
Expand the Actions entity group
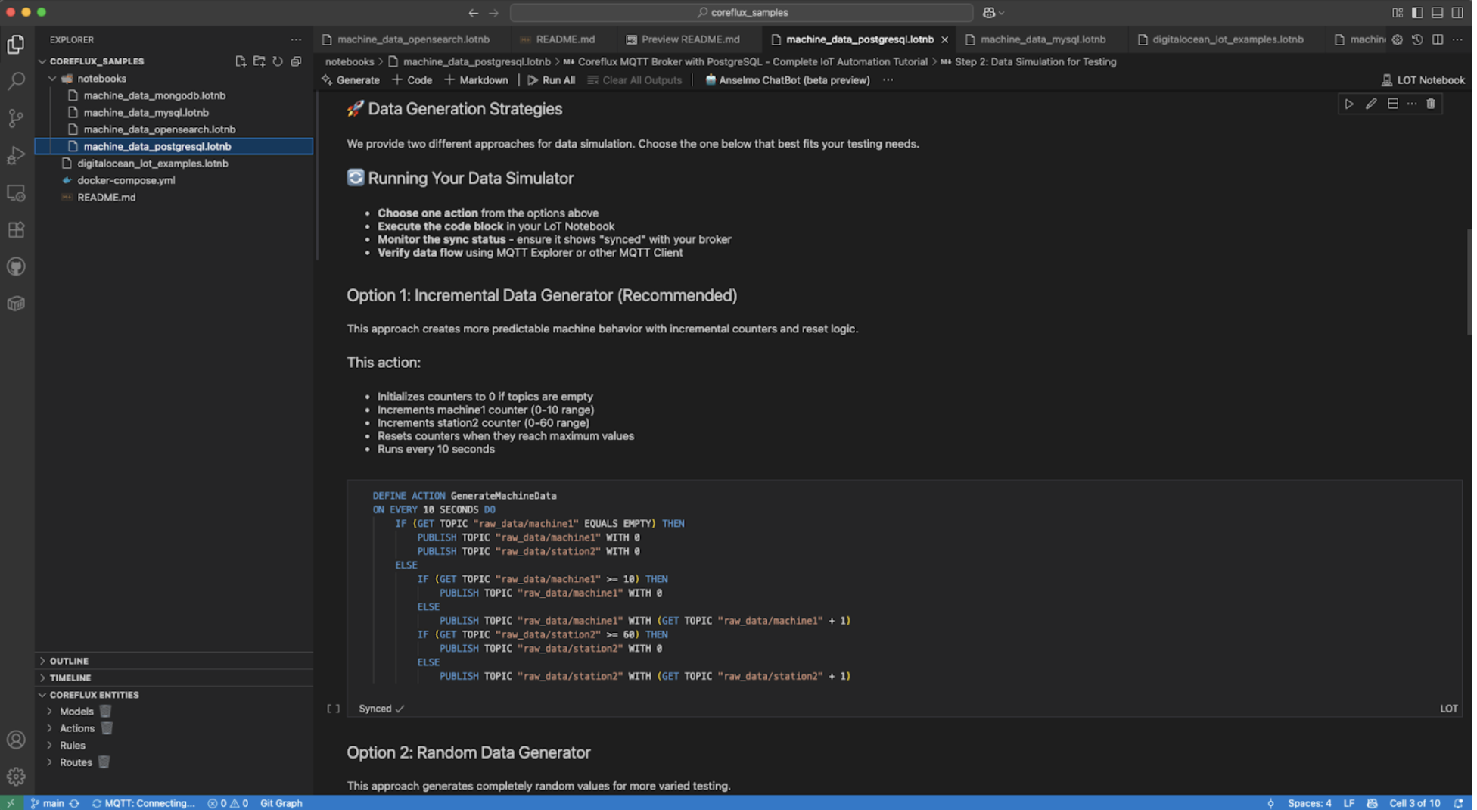(77, 728)
